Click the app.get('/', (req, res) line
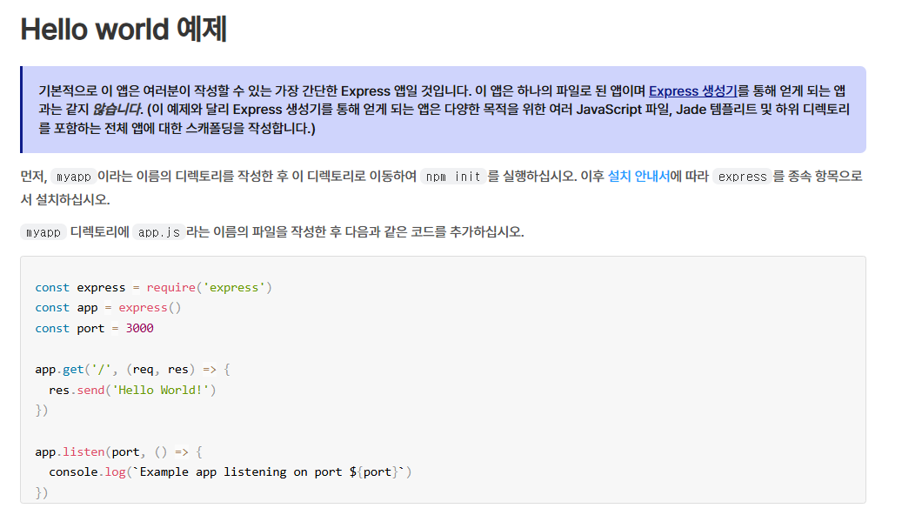The image size is (902, 515). (133, 370)
